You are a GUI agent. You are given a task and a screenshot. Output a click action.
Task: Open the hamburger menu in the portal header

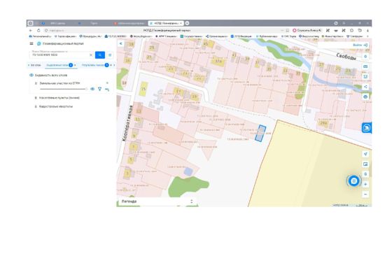coord(31,43)
